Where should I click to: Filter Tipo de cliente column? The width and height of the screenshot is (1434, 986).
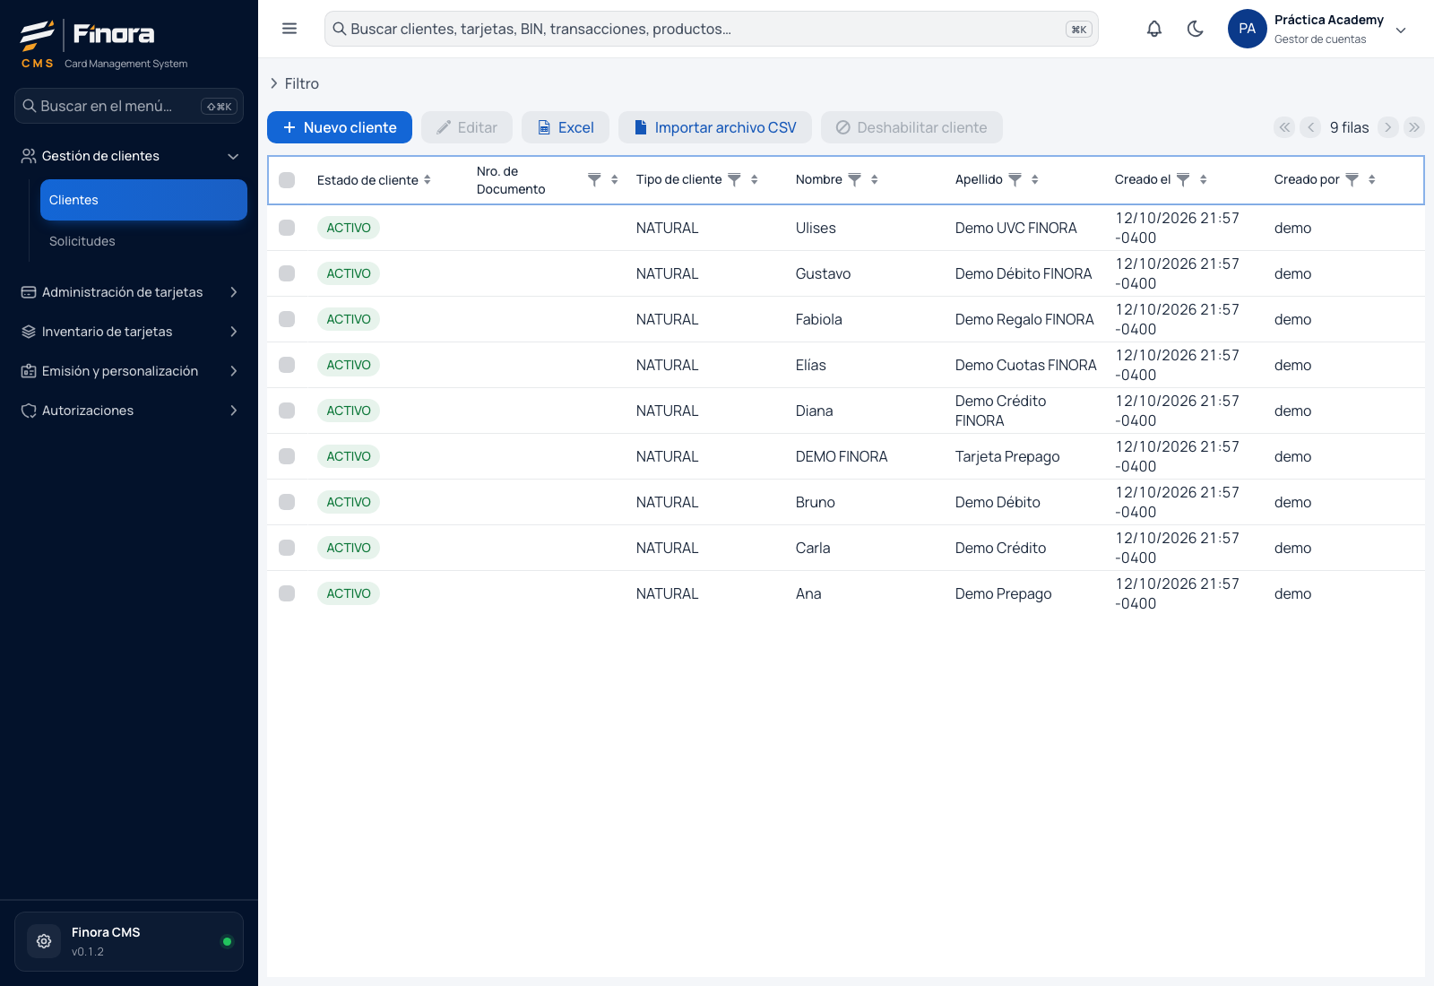734,179
